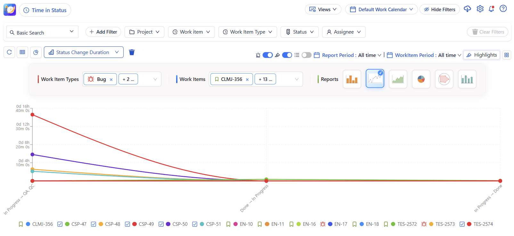Click the TES-2573 bug icon in legend
Screen dimensions: 514x236
coord(424,224)
